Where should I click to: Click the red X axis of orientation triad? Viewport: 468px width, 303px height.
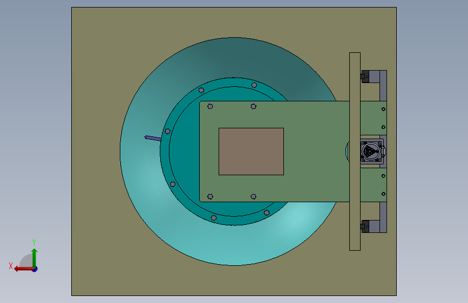pyautogui.click(x=23, y=269)
